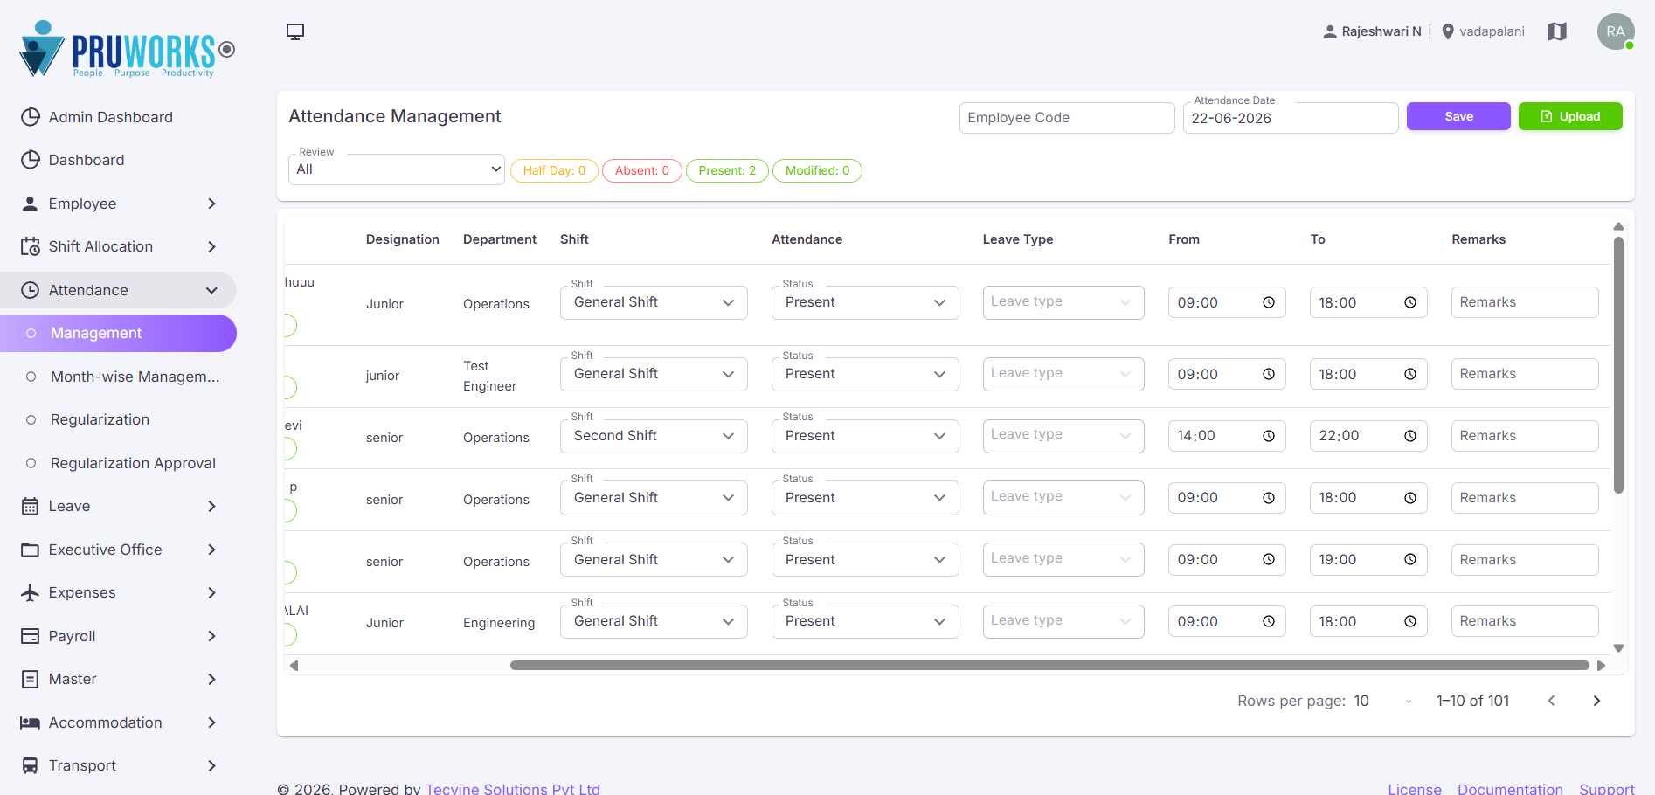Screen dimensions: 1655x795
Task: Filter by Present: 2 chip
Action: coord(727,170)
